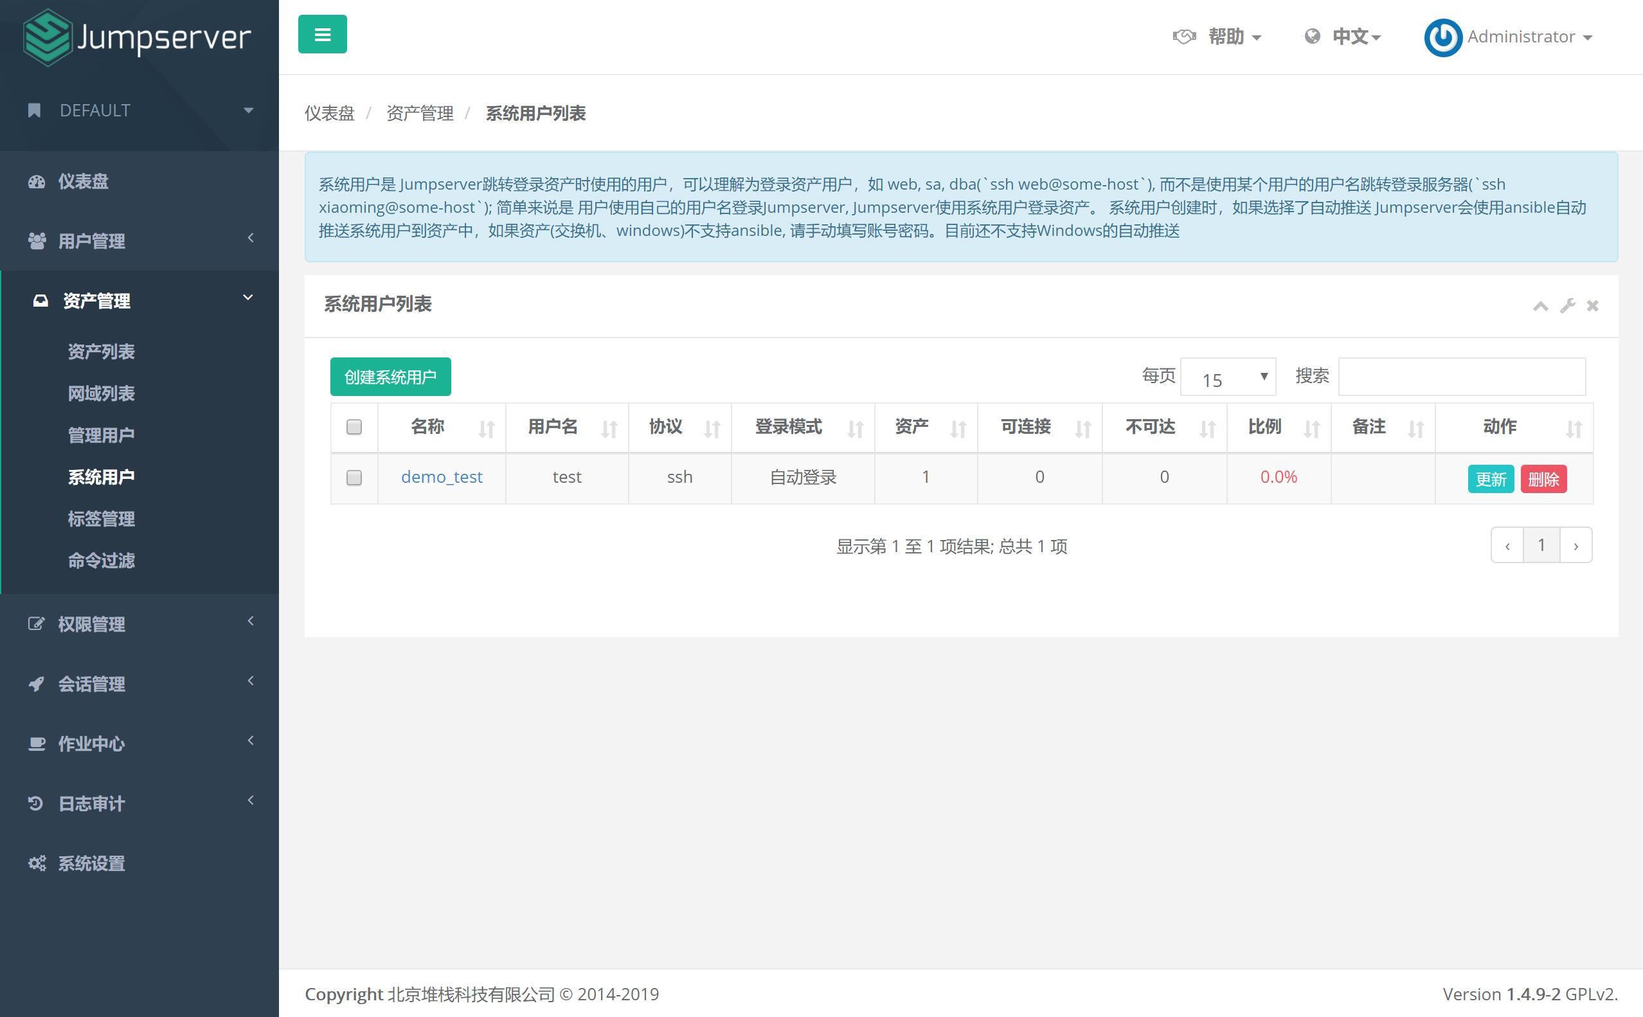Click the 资产管理 breadcrumb link
1643x1017 pixels.
point(420,113)
